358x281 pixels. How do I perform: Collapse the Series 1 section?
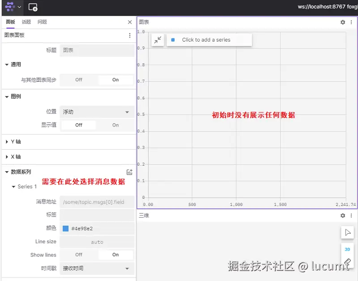point(13,187)
